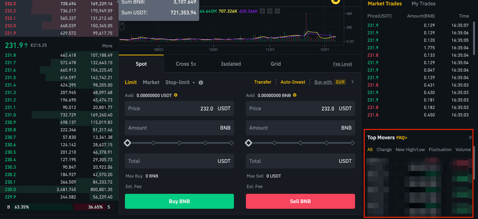The width and height of the screenshot is (478, 219).
Task: Select the Limit order type
Action: click(131, 82)
